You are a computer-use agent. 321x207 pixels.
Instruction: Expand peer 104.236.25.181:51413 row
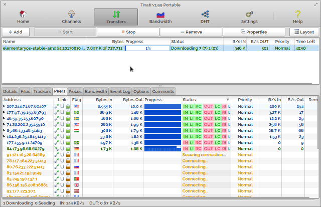click(x=4, y=137)
